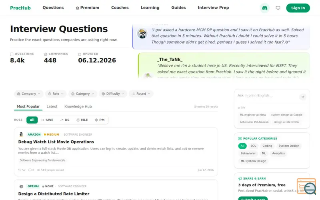Click the '543 people solved' count
Screen dimensions: 320x200
coord(50,170)
